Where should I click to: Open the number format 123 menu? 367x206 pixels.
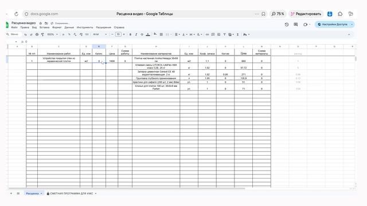click(x=87, y=34)
